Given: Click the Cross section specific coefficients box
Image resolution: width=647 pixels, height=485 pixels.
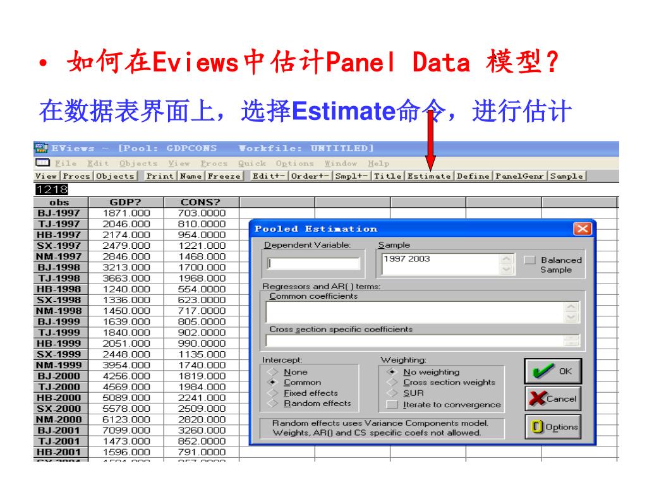Looking at the screenshot, I should 414,340.
